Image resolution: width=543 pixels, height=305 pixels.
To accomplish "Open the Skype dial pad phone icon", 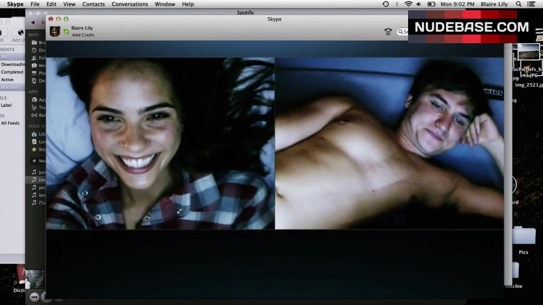I will (388, 32).
